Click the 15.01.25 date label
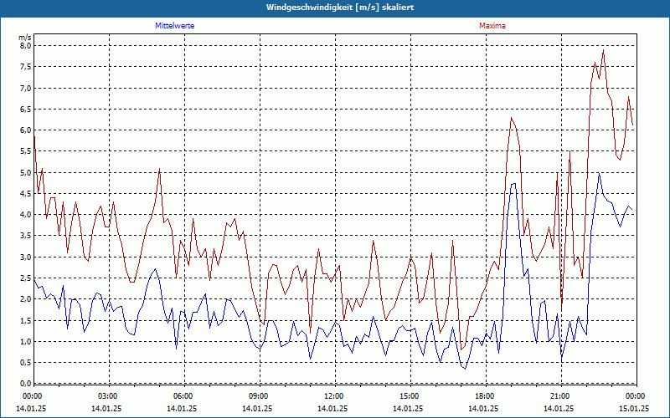 coord(634,408)
